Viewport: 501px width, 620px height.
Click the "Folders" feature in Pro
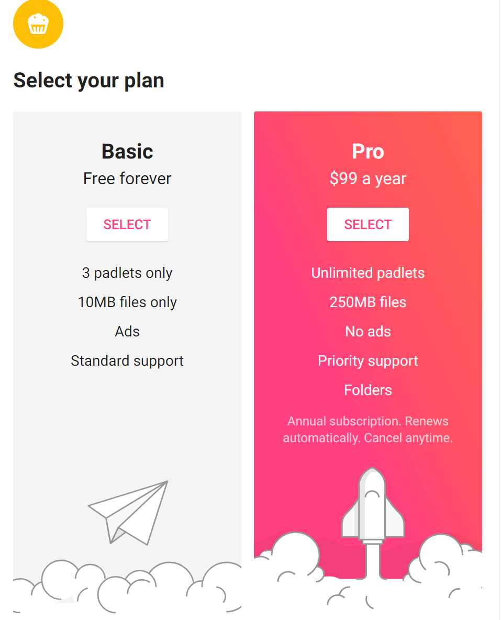tap(368, 390)
